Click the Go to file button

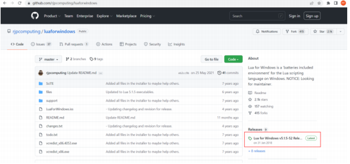212,59
